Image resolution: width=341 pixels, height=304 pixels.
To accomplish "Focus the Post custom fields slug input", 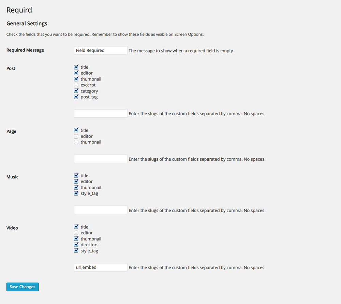I will click(101, 113).
